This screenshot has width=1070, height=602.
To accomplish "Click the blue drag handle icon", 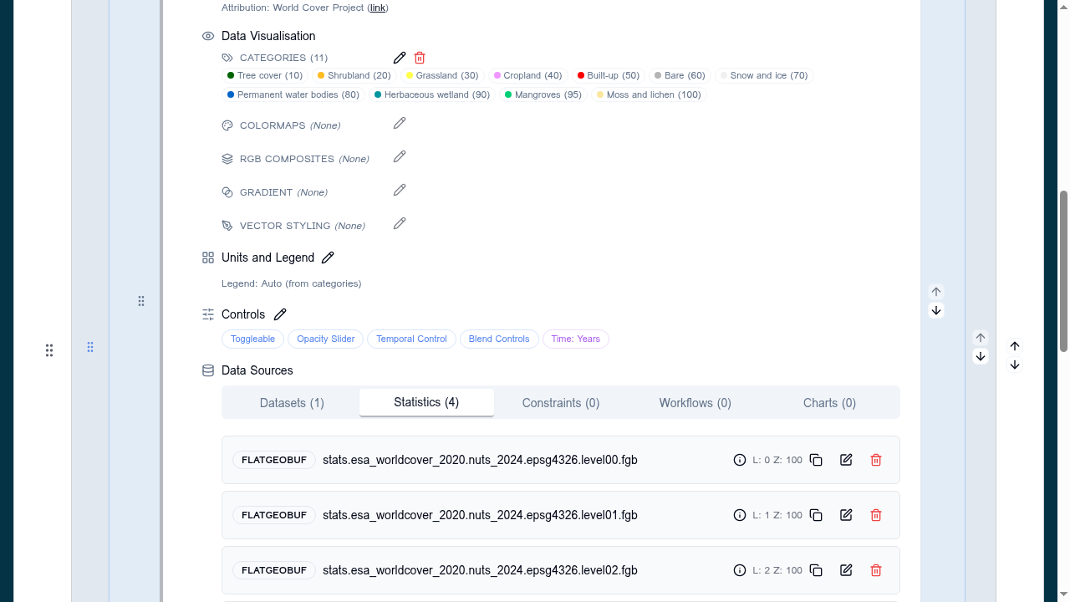I will click(90, 347).
